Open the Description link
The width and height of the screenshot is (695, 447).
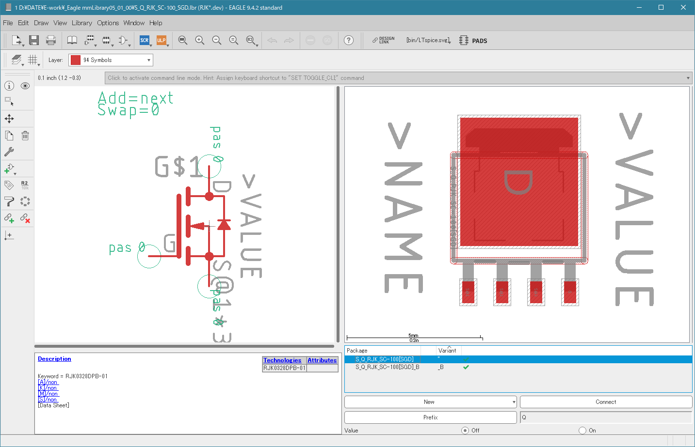coord(54,359)
